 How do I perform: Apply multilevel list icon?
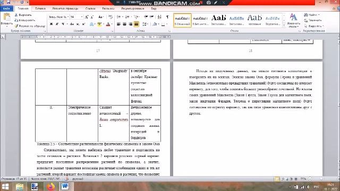click(137, 17)
